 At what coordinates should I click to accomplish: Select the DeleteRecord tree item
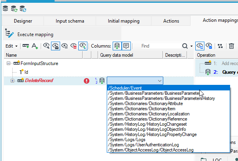[39, 80]
